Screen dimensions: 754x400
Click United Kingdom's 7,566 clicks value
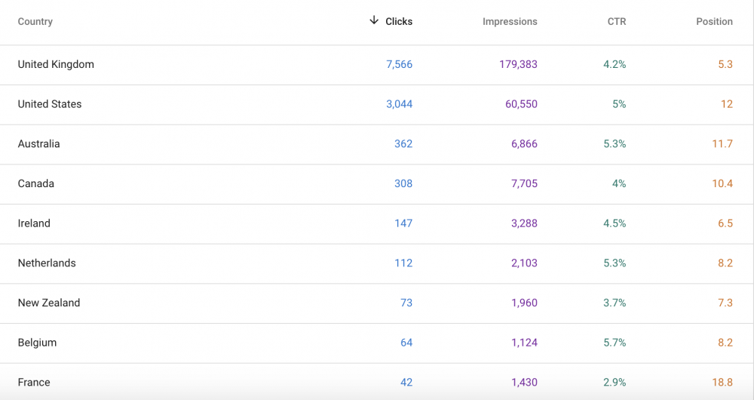[399, 65]
